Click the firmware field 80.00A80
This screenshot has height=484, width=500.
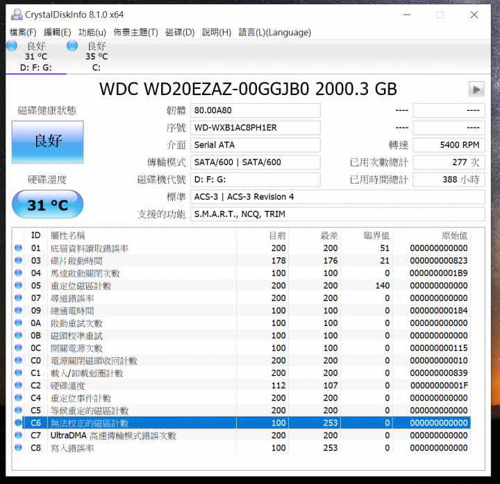point(256,110)
